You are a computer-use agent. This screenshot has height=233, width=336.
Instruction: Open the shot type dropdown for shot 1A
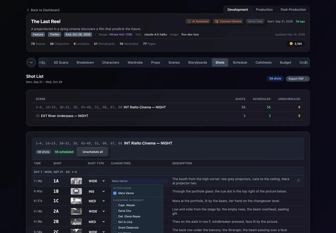point(97,181)
